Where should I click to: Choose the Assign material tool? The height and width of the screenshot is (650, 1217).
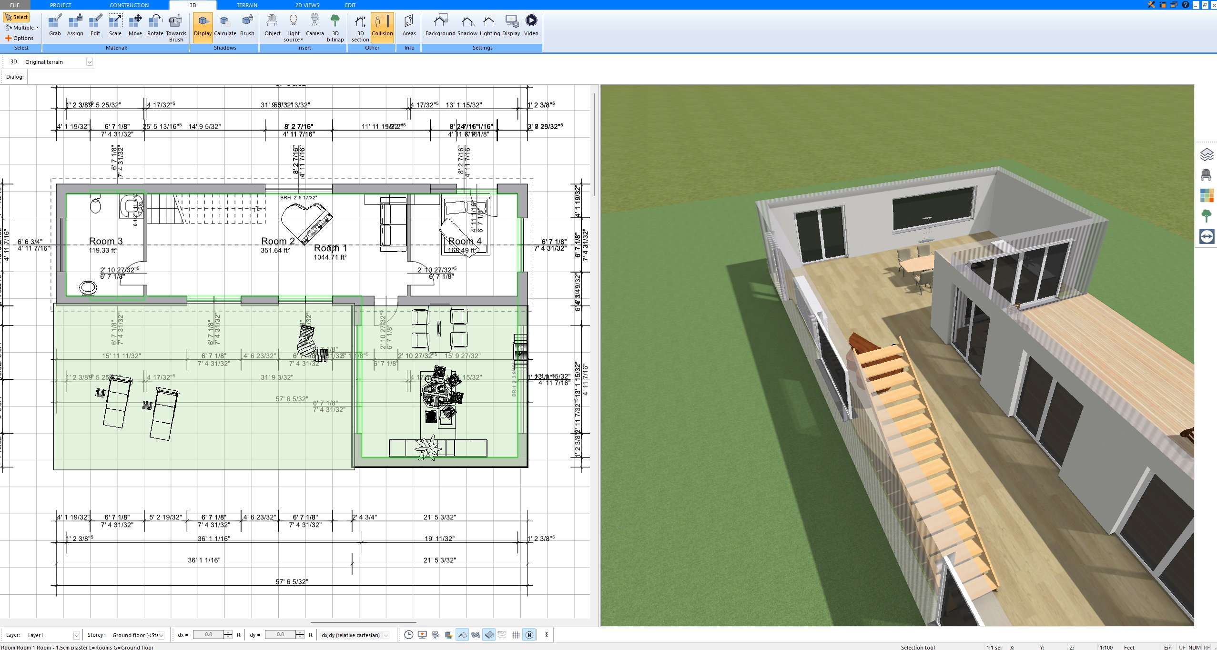pyautogui.click(x=75, y=26)
